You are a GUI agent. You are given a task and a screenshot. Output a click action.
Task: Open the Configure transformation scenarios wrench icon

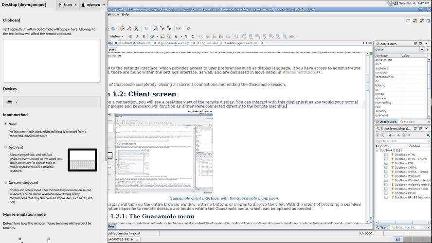(129, 29)
